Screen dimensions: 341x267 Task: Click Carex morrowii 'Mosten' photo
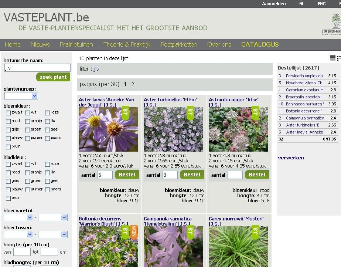239,247
